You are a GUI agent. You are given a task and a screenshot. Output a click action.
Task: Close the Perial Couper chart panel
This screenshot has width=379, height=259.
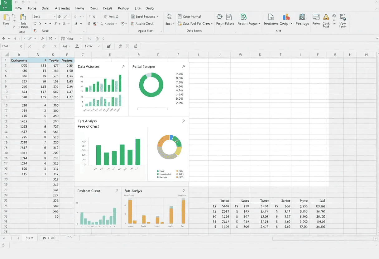(x=184, y=66)
